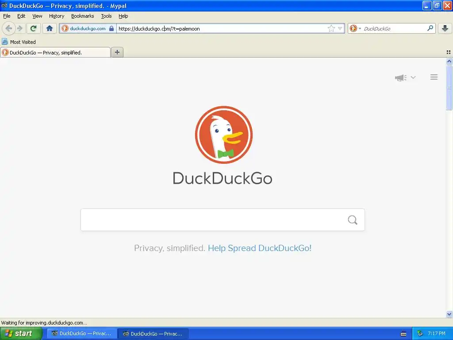Open the Downloads arrow button
This screenshot has width=453, height=340.
[x=445, y=28]
